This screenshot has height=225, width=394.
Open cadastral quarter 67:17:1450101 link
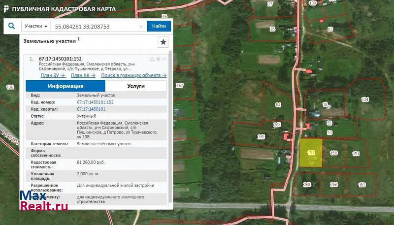point(91,109)
